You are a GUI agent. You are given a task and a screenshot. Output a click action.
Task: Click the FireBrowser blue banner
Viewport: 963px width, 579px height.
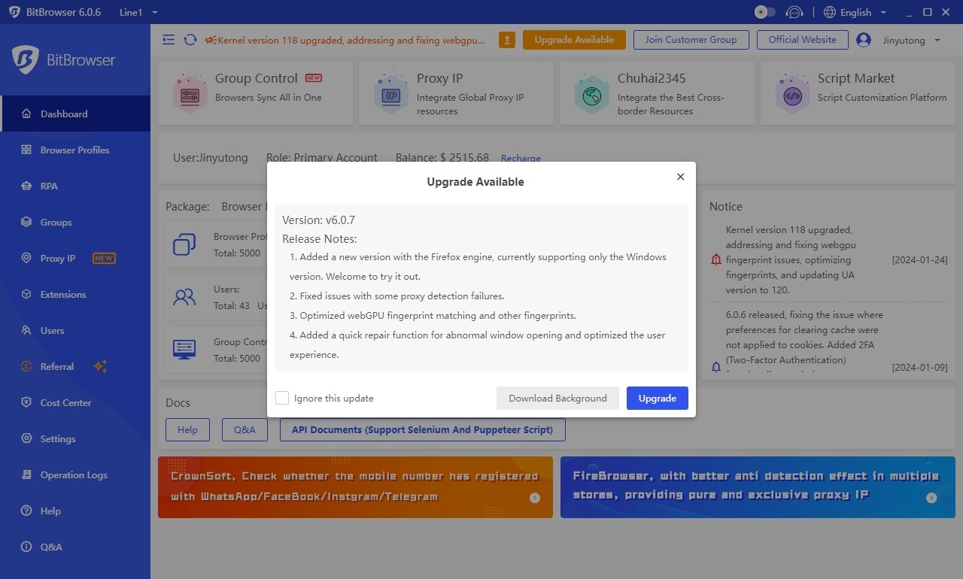(x=758, y=487)
